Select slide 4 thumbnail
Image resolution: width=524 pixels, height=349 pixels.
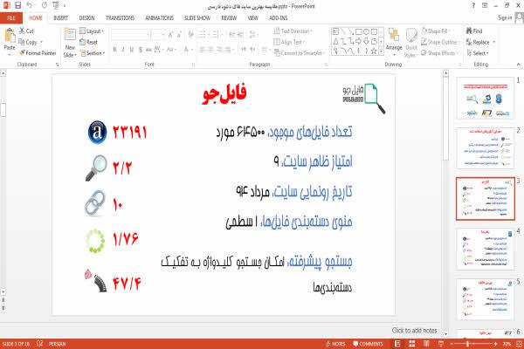coord(485,250)
